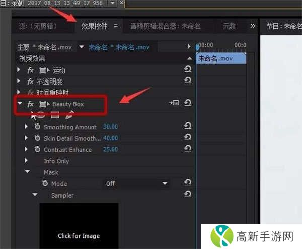Reset the 不透明度 (Opacity) effect

tap(188, 81)
